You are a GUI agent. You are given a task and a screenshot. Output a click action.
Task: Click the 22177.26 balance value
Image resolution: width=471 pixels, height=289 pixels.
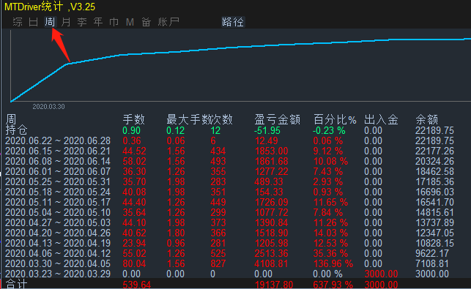(x=434, y=151)
